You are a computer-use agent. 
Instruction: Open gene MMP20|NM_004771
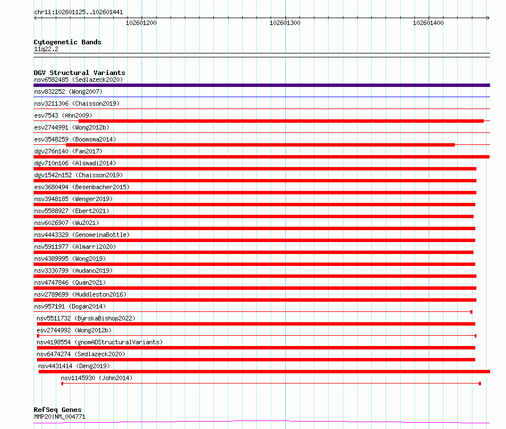(60, 416)
